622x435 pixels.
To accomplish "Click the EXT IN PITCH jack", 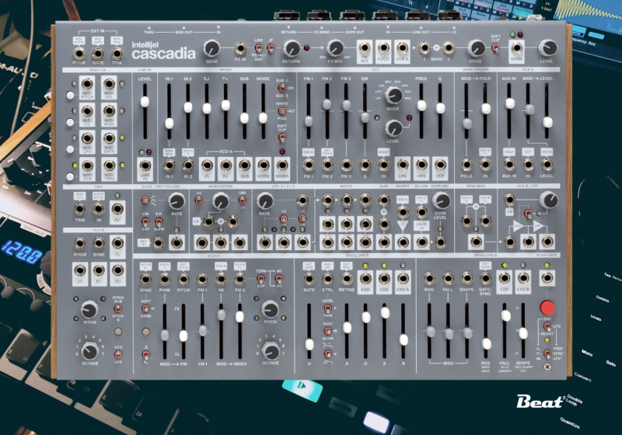I will pyautogui.click(x=79, y=53).
